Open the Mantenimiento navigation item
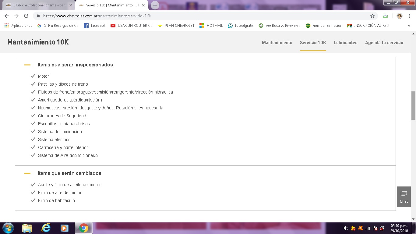The width and height of the screenshot is (416, 234). pos(277,43)
